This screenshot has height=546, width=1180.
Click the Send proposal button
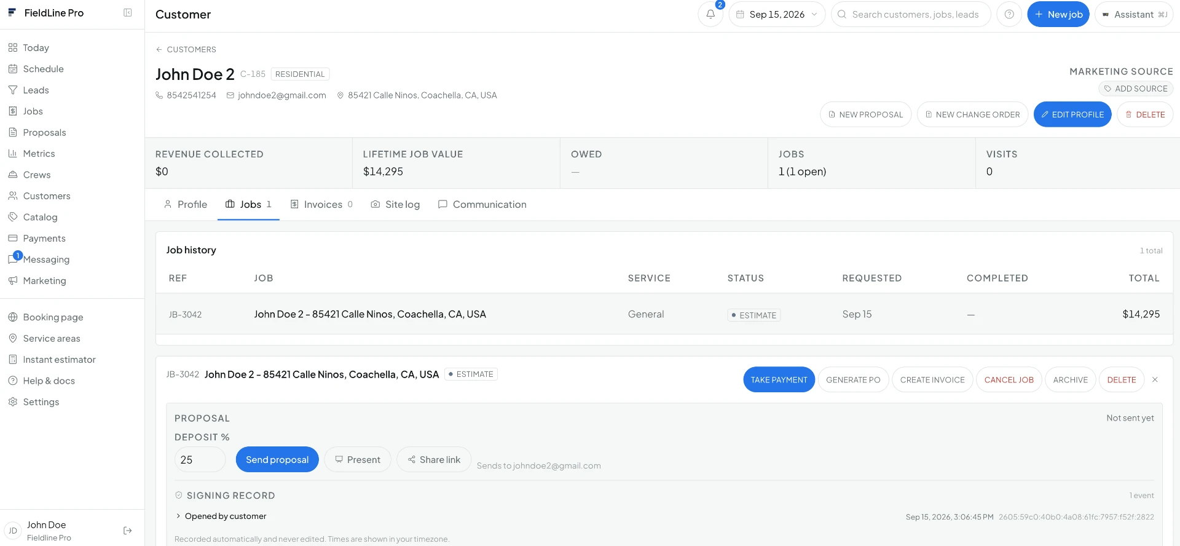(277, 460)
